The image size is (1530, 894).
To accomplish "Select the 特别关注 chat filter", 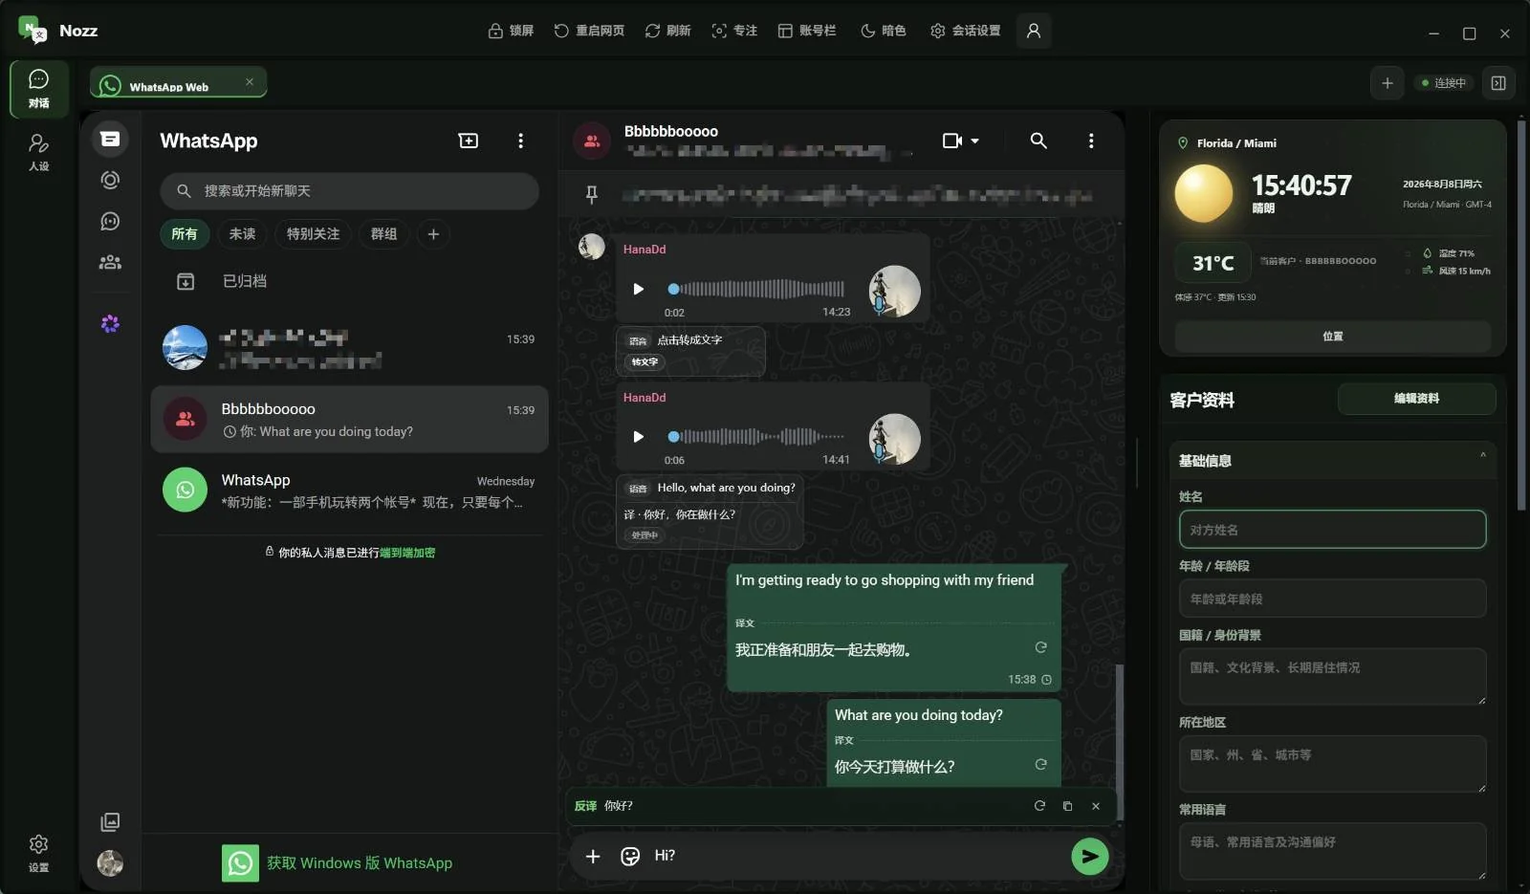I will 313,234.
